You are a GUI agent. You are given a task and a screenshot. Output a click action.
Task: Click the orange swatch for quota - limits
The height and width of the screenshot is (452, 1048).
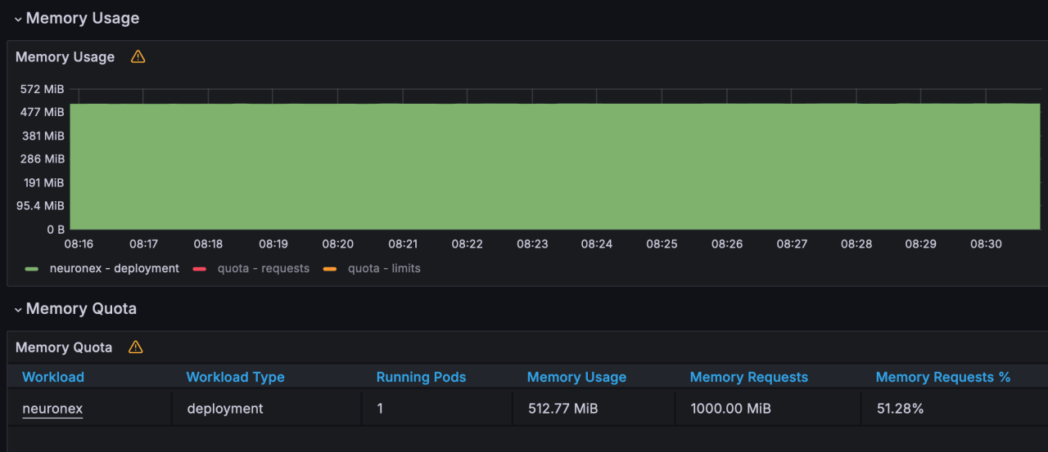[330, 269]
